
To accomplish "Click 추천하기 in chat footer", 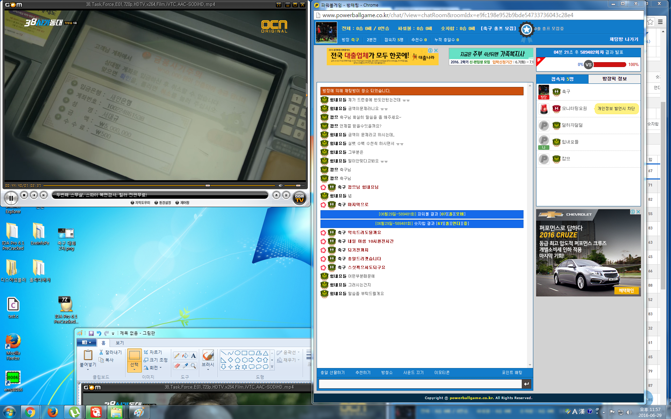I will 363,373.
